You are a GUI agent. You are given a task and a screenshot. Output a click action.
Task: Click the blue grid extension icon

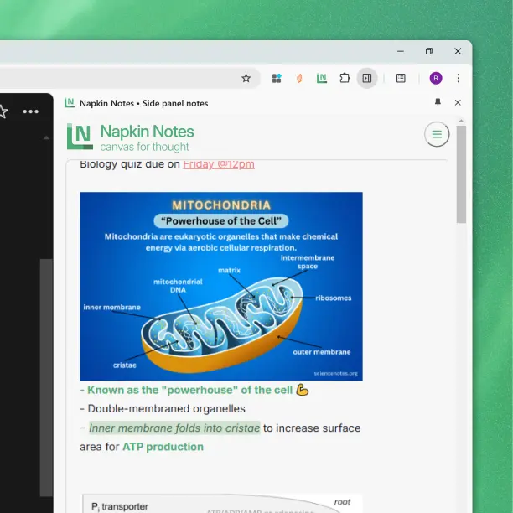[x=277, y=78]
